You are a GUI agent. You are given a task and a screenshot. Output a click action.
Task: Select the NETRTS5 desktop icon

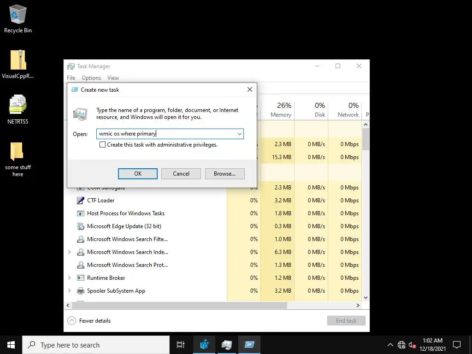(x=18, y=105)
